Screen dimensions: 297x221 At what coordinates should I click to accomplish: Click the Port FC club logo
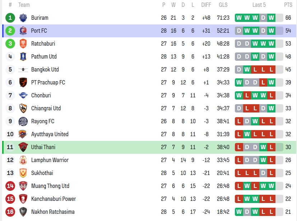pyautogui.click(x=23, y=31)
